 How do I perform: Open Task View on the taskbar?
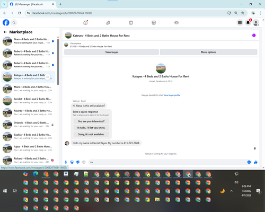(15, 191)
